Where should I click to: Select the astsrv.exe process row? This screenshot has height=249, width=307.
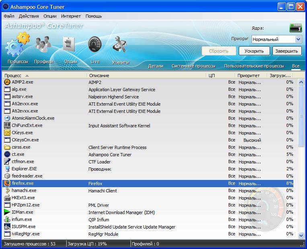coord(148,96)
